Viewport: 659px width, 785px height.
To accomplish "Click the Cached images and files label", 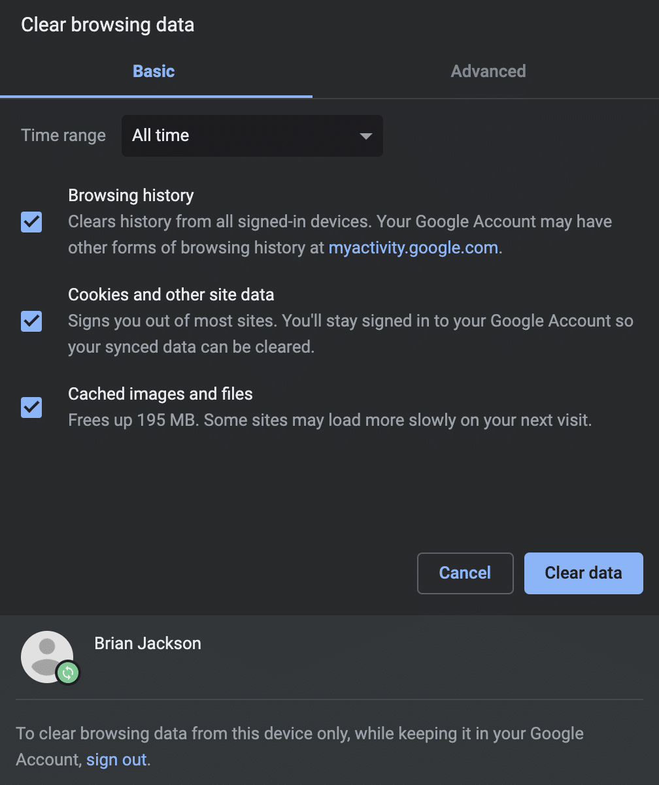I will point(160,394).
